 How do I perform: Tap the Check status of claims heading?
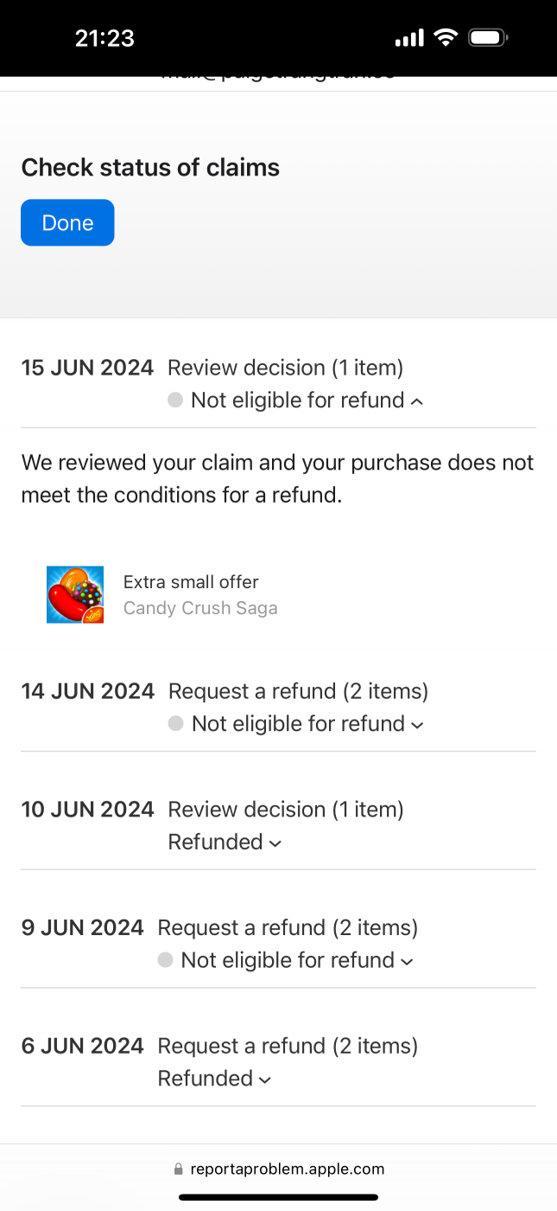(150, 167)
